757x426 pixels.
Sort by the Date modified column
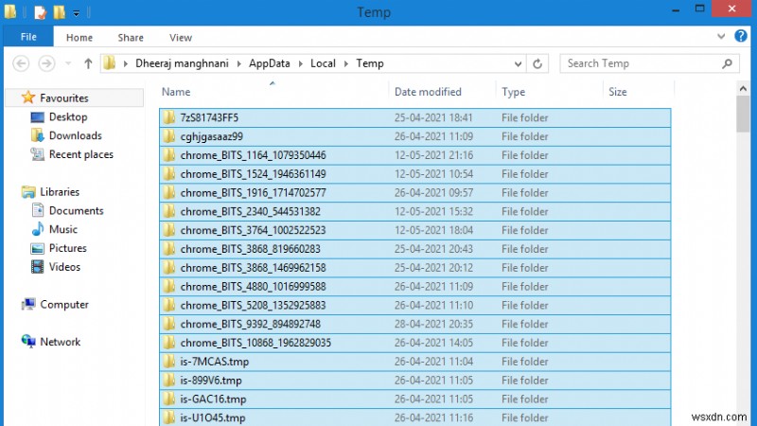[428, 92]
